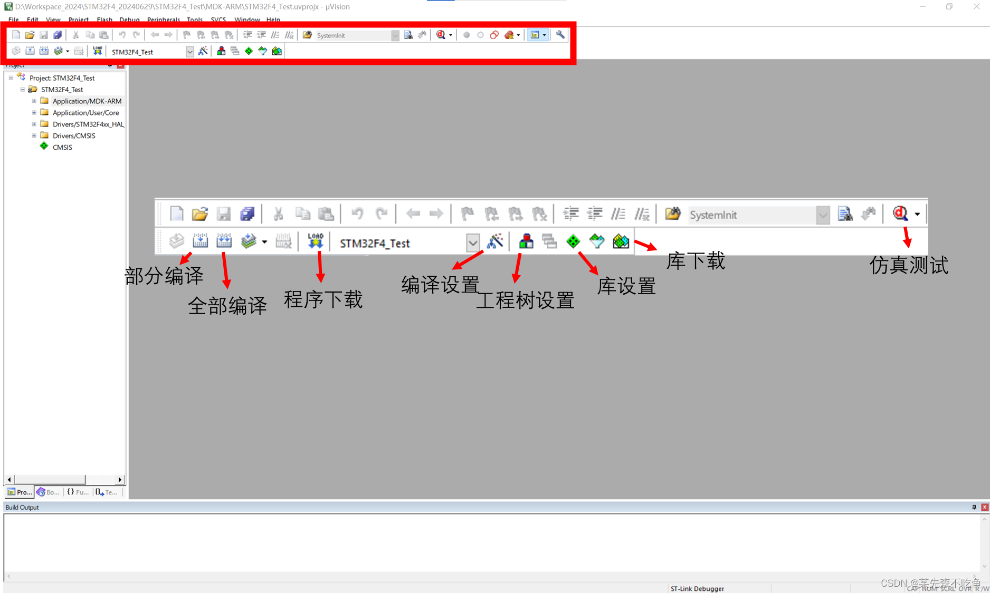Image resolution: width=990 pixels, height=593 pixels.
Task: Open Manage Run-Time Environment
Action: click(x=249, y=51)
